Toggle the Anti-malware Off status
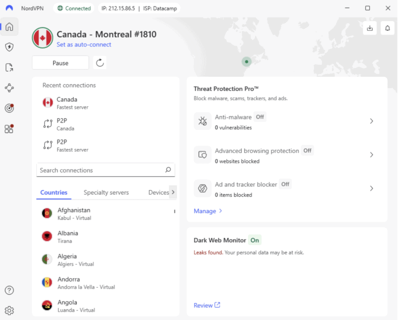Screen dimensions: 398x320 (260, 117)
